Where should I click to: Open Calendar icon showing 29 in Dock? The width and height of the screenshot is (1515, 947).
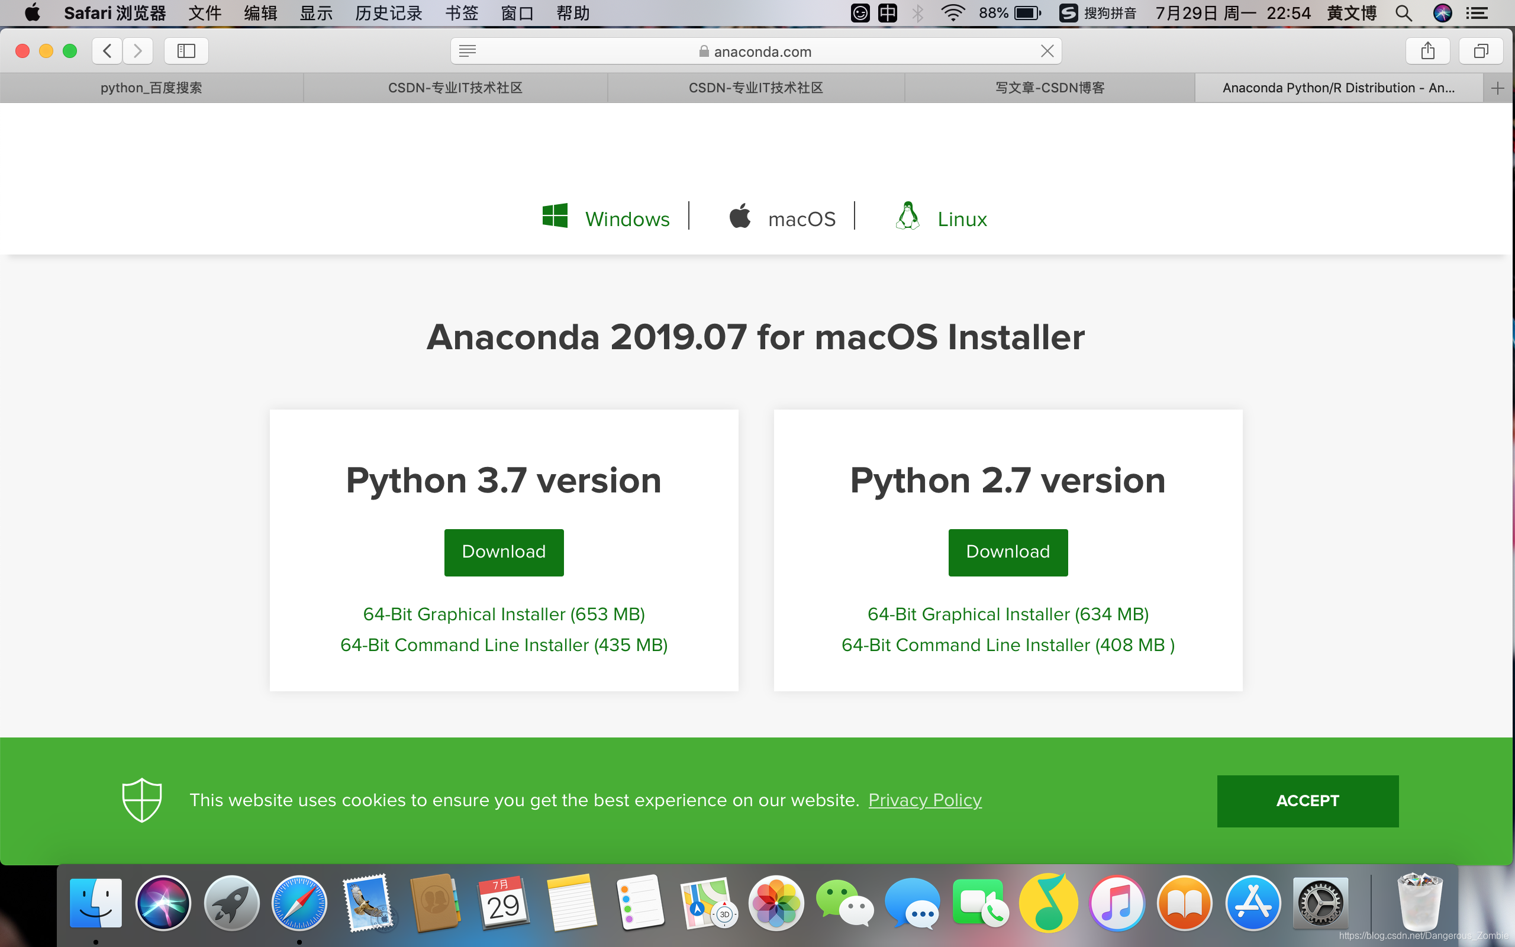pos(504,903)
